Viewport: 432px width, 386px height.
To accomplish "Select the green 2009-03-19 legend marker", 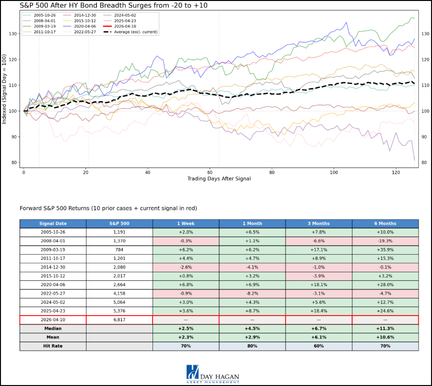I will point(27,26).
